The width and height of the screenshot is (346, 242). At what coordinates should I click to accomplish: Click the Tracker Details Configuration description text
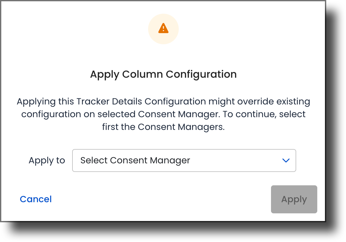click(163, 114)
